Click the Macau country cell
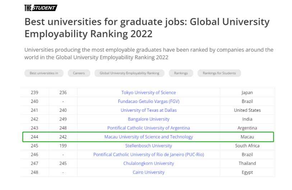The height and width of the screenshot is (190, 292). [247, 137]
